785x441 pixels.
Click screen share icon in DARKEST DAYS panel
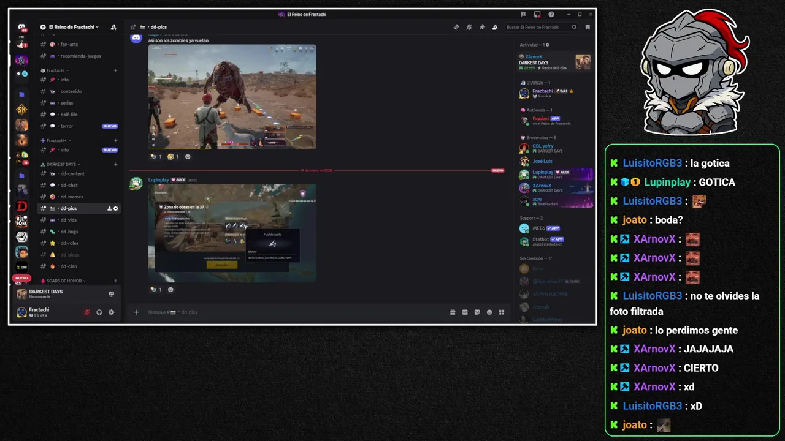111,294
